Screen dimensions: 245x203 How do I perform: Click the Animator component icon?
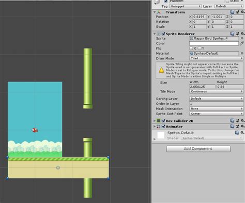pyautogui.click(x=159, y=127)
